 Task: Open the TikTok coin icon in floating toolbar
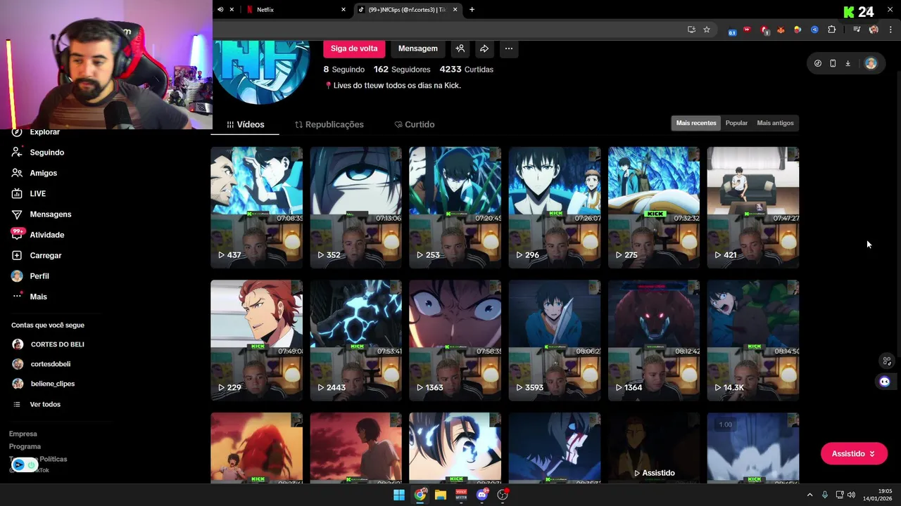(817, 63)
